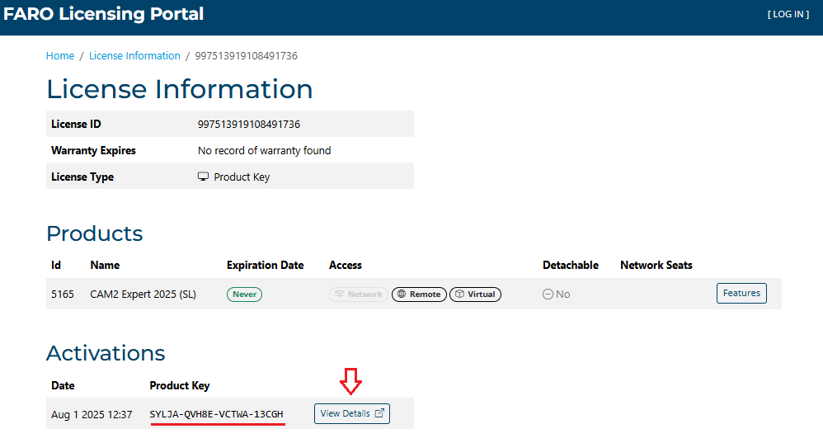Go to Home breadcrumb link
The width and height of the screenshot is (823, 443).
point(60,55)
